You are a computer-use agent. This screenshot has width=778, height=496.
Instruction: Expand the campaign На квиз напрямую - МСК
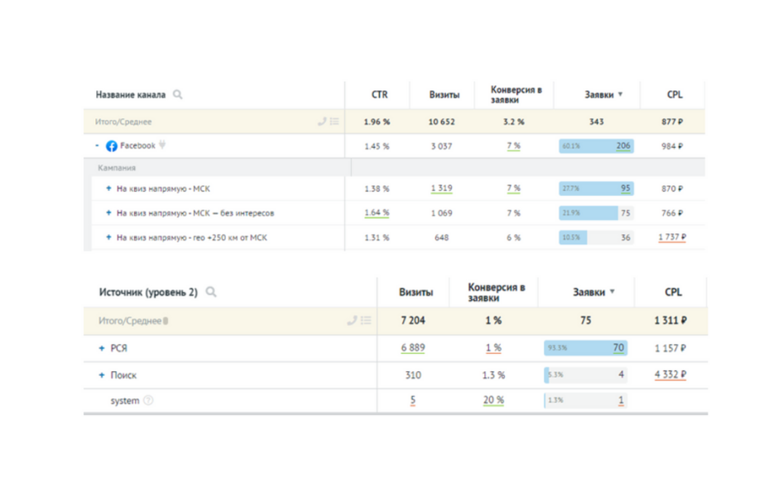click(x=108, y=188)
